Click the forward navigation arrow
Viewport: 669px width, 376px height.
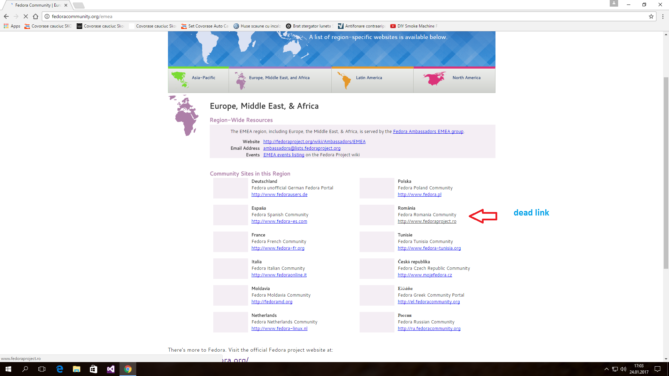(x=16, y=16)
